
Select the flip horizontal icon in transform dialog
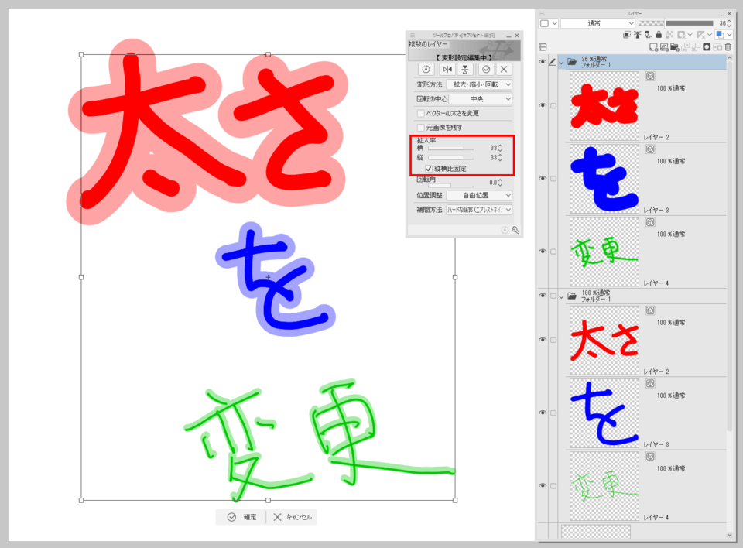447,70
